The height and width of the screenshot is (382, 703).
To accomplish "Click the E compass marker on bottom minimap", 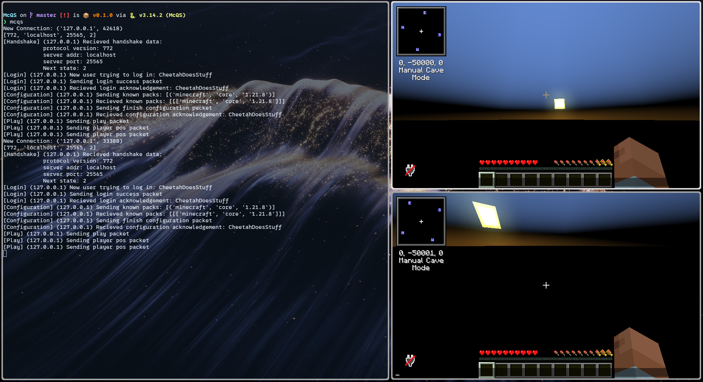I will point(410,203).
